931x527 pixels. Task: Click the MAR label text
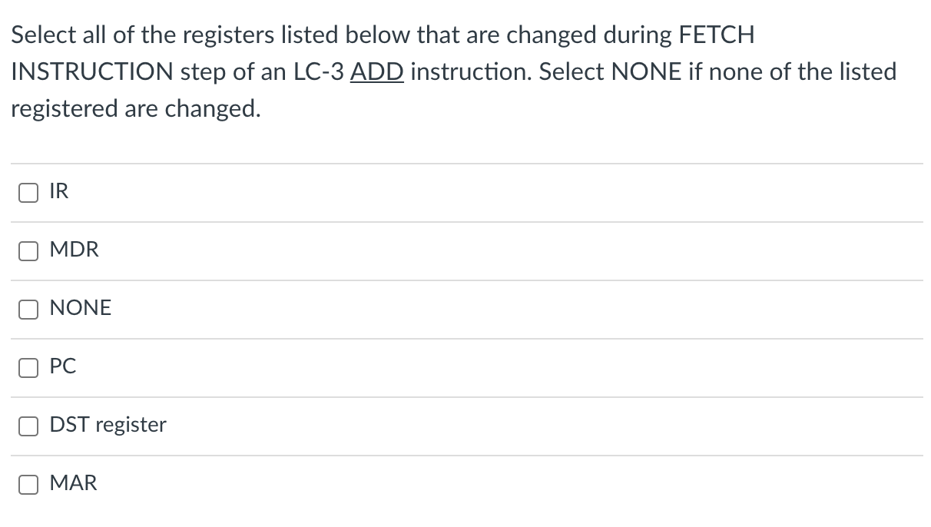[x=74, y=483]
